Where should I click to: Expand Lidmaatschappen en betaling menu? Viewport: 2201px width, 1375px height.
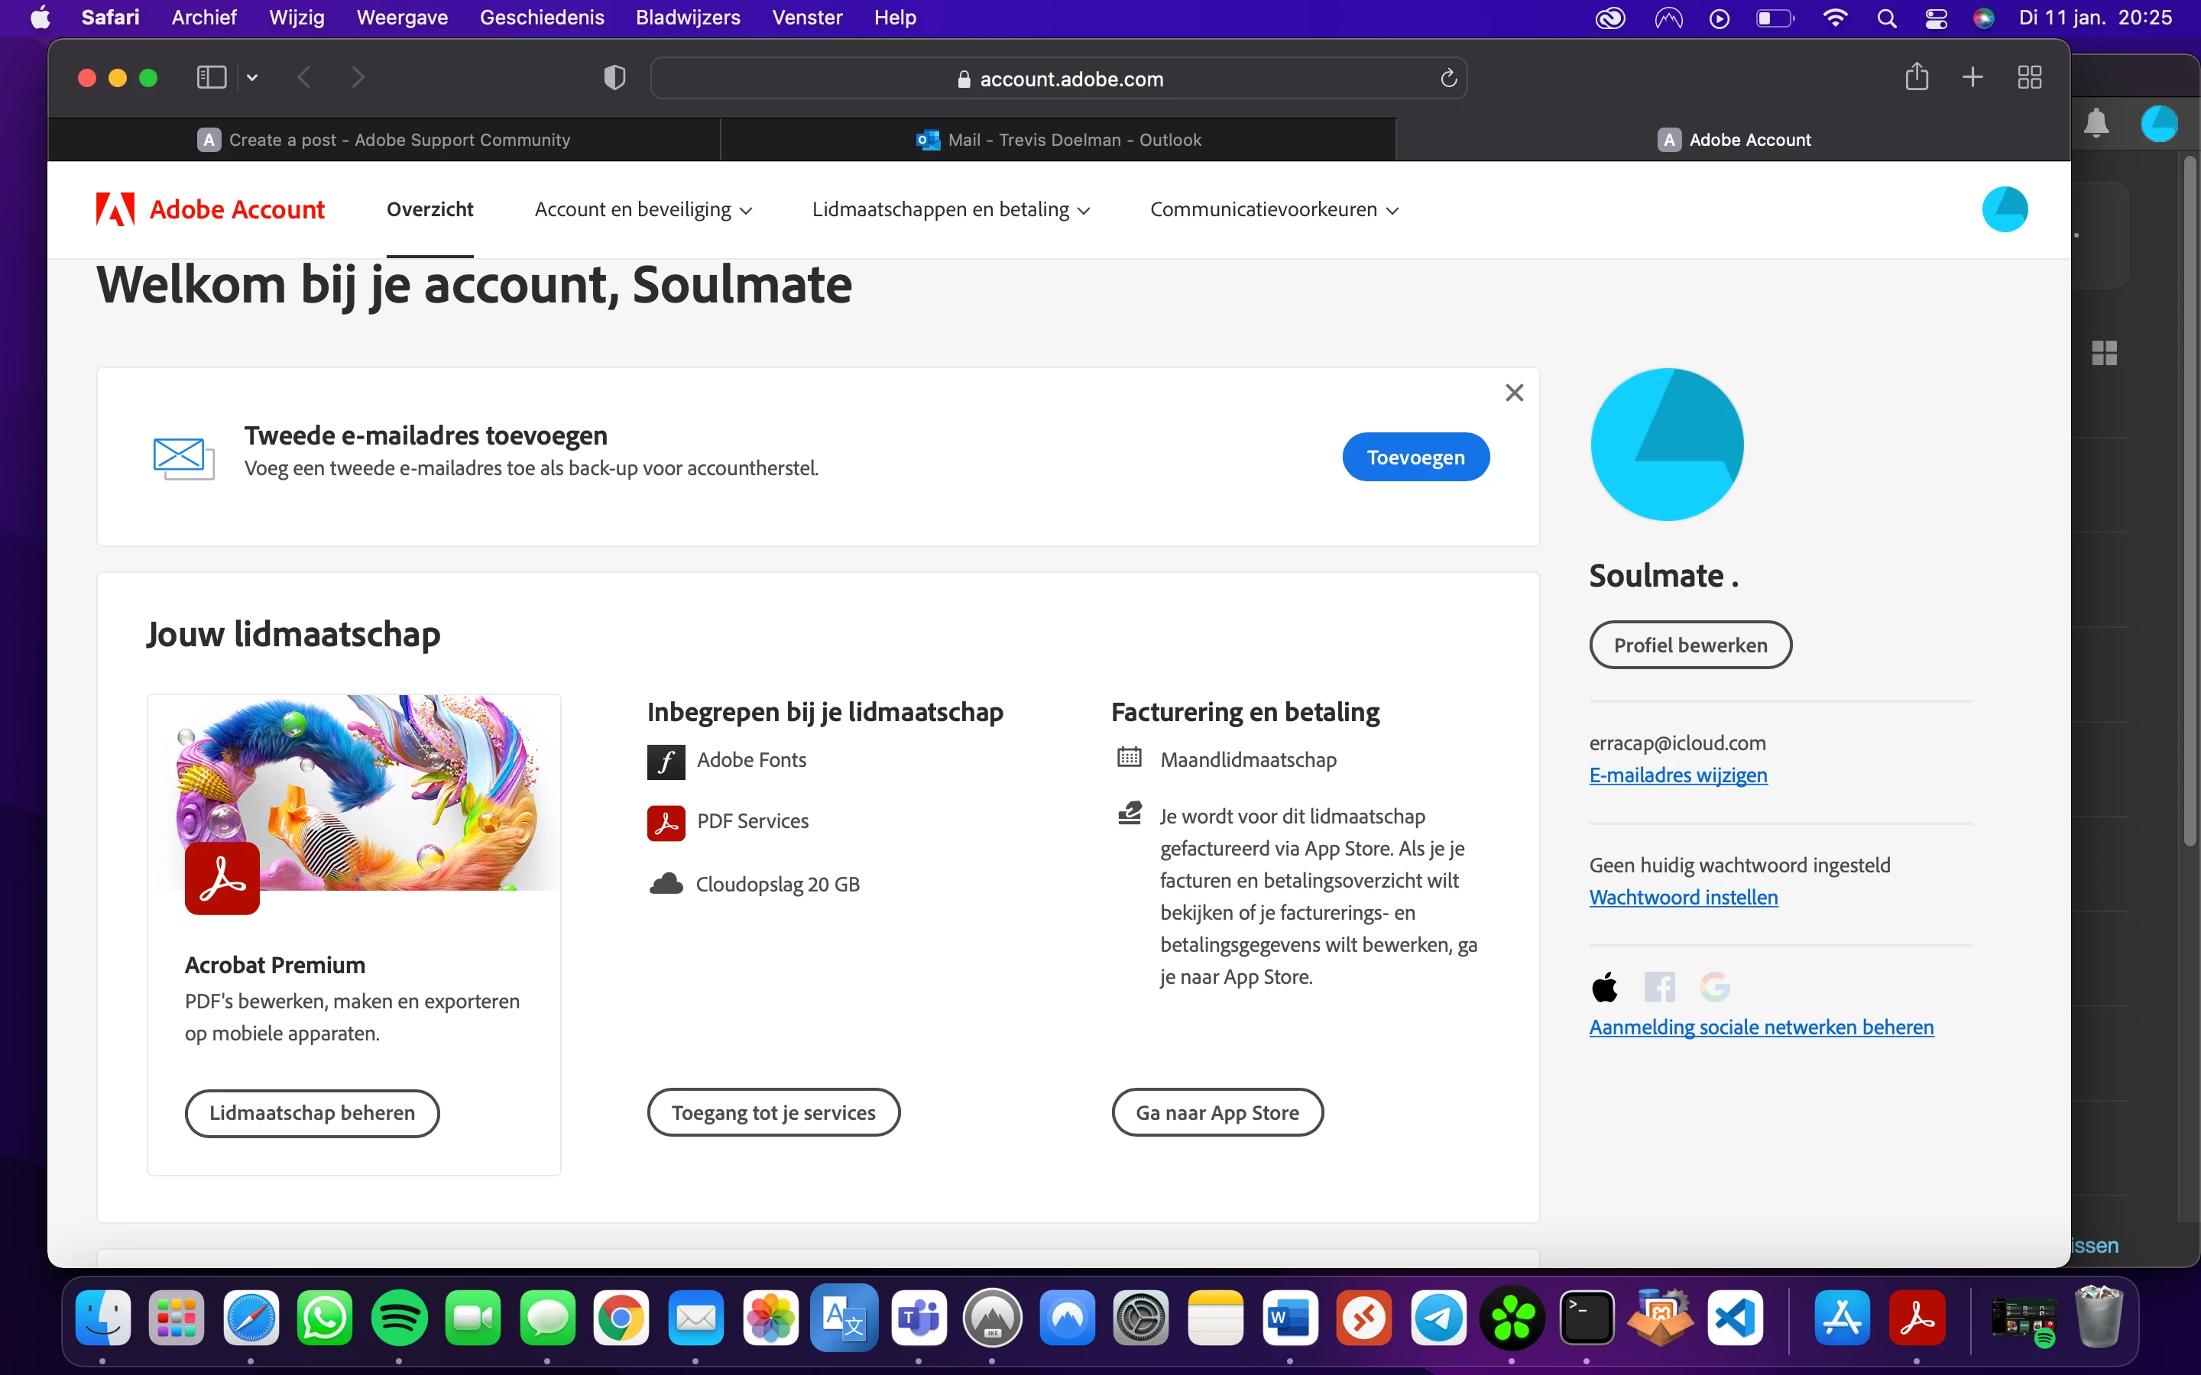(951, 210)
